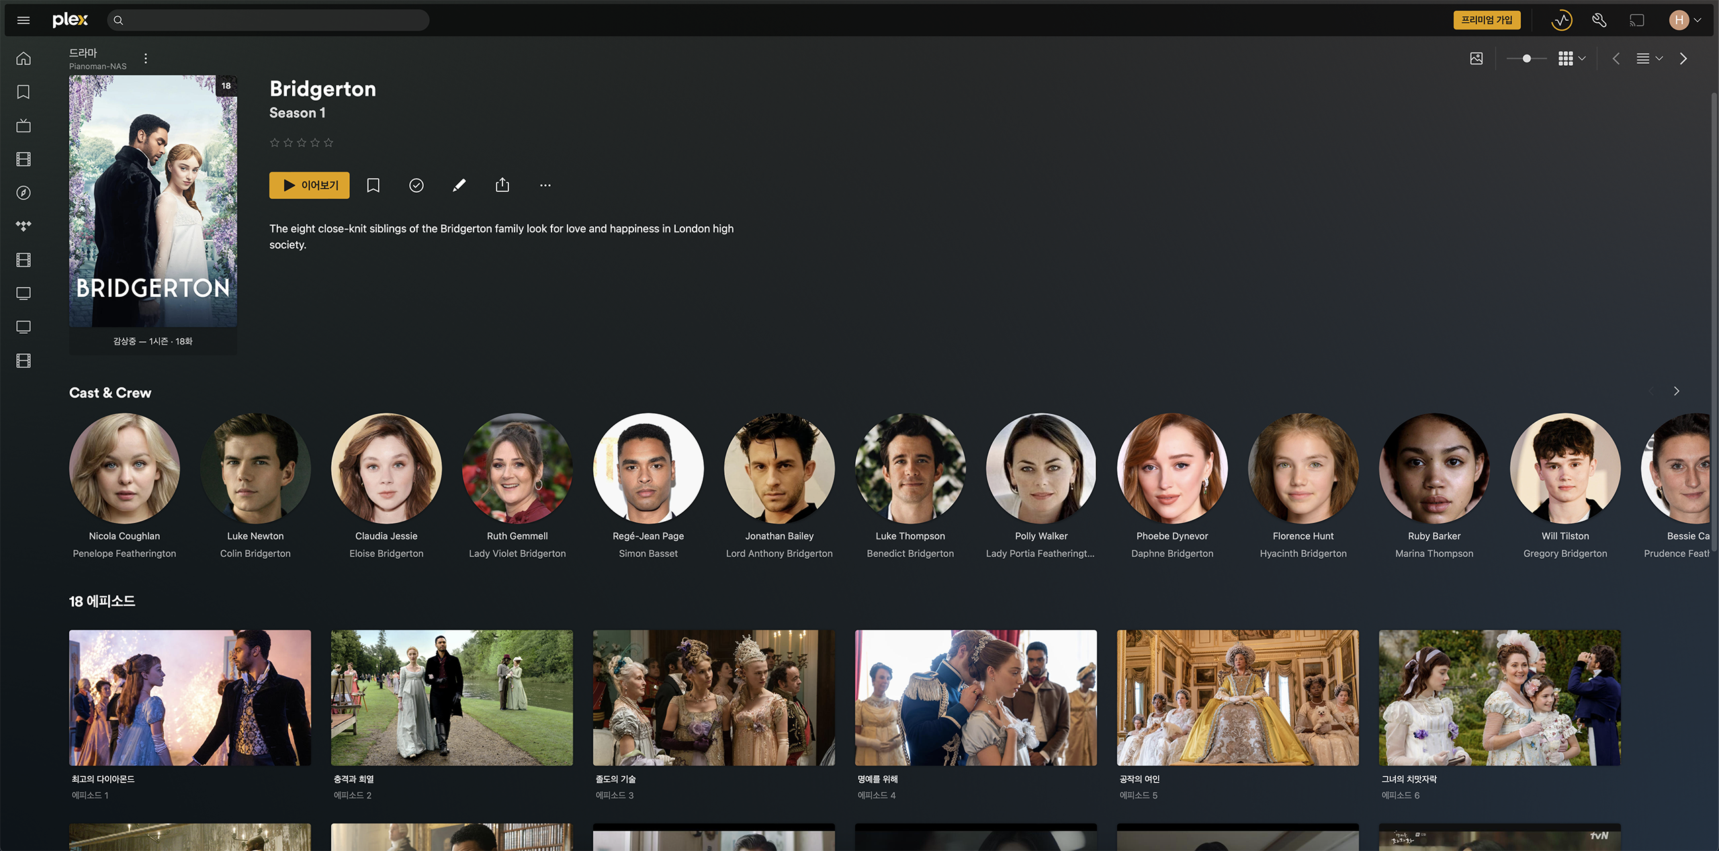The width and height of the screenshot is (1719, 851).
Task: Open episode 3 졸도의 기술 thumbnail
Action: [714, 697]
